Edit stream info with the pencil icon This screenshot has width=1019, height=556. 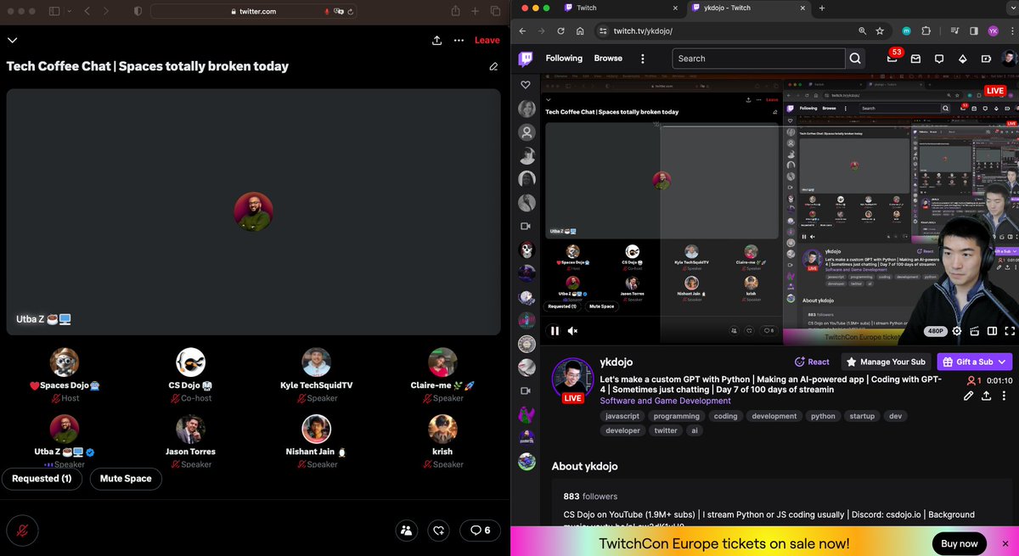[x=969, y=396]
